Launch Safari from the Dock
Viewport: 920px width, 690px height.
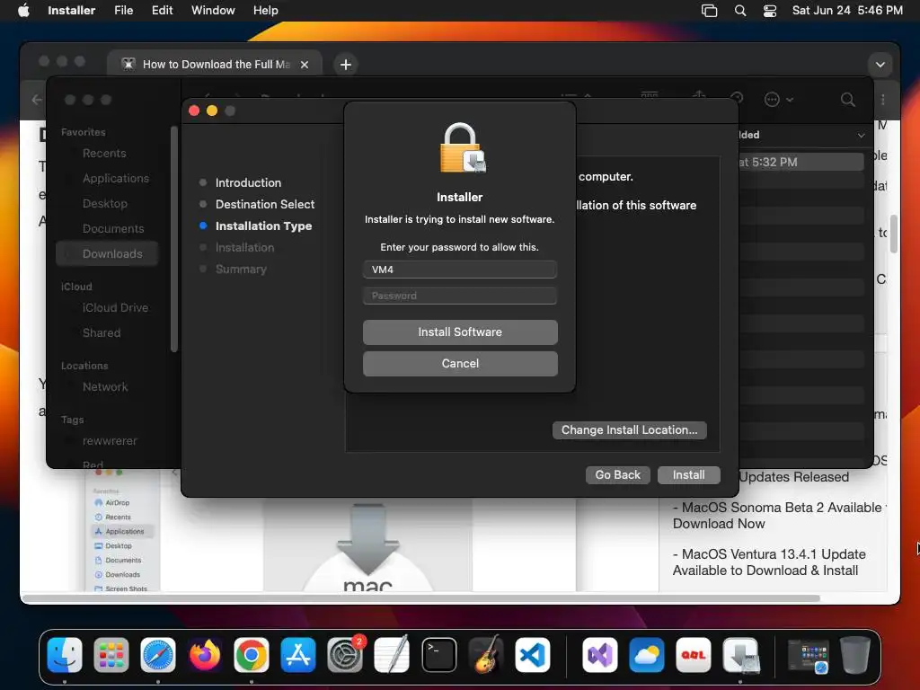[158, 654]
